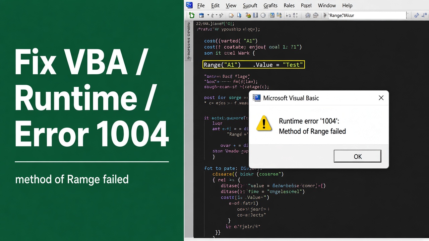Click the Microsoft Visual Basic title bar icon

click(x=257, y=98)
